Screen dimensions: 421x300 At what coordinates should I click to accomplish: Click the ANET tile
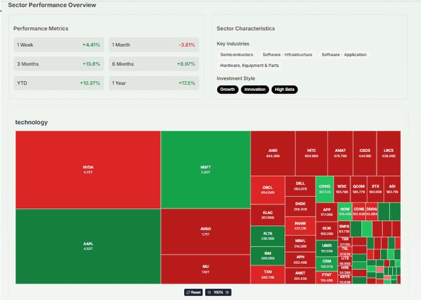[300, 276]
